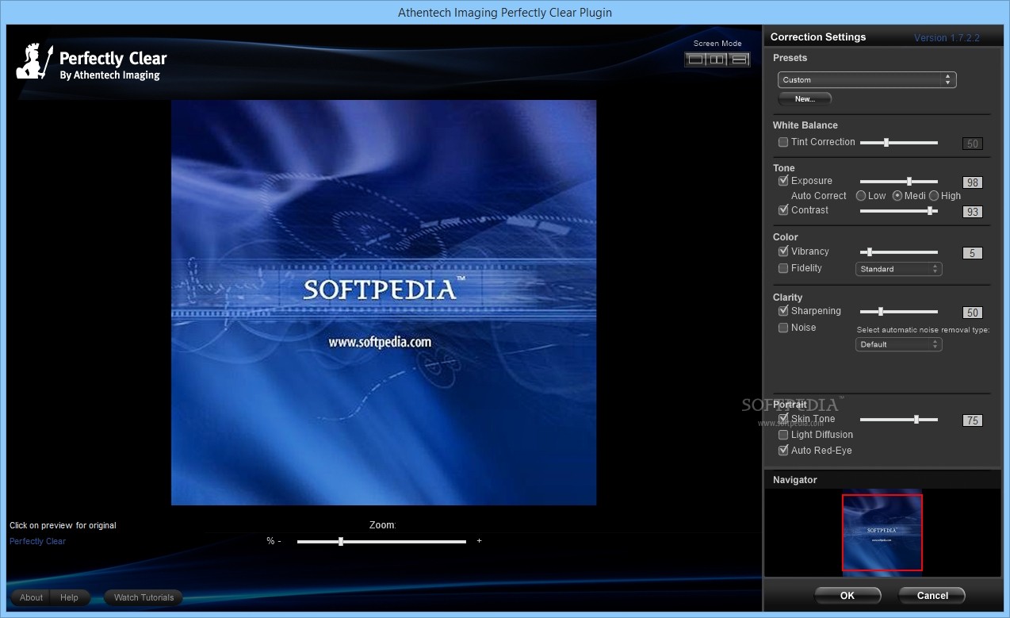Click the Correction Settings header
1010x618 pixels.
point(818,36)
